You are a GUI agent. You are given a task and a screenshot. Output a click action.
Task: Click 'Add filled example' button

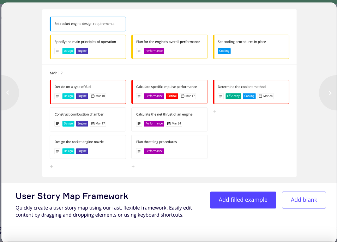[243, 200]
